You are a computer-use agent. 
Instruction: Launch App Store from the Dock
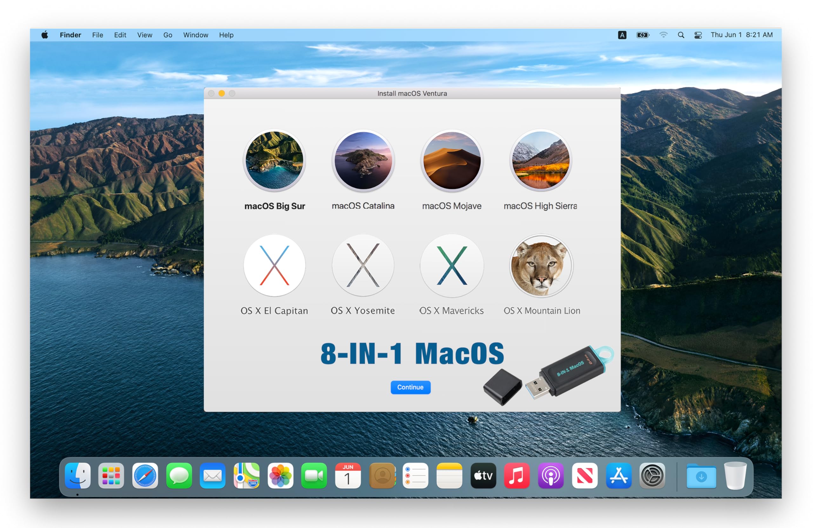tap(619, 476)
